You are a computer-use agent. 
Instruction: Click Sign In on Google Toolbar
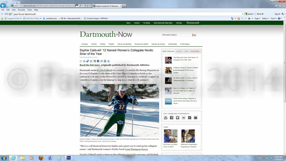(x=277, y=14)
